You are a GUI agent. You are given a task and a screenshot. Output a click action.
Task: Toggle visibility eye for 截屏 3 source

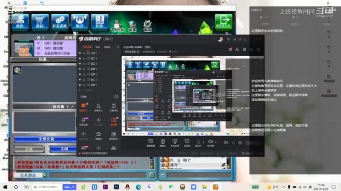[x=80, y=69]
